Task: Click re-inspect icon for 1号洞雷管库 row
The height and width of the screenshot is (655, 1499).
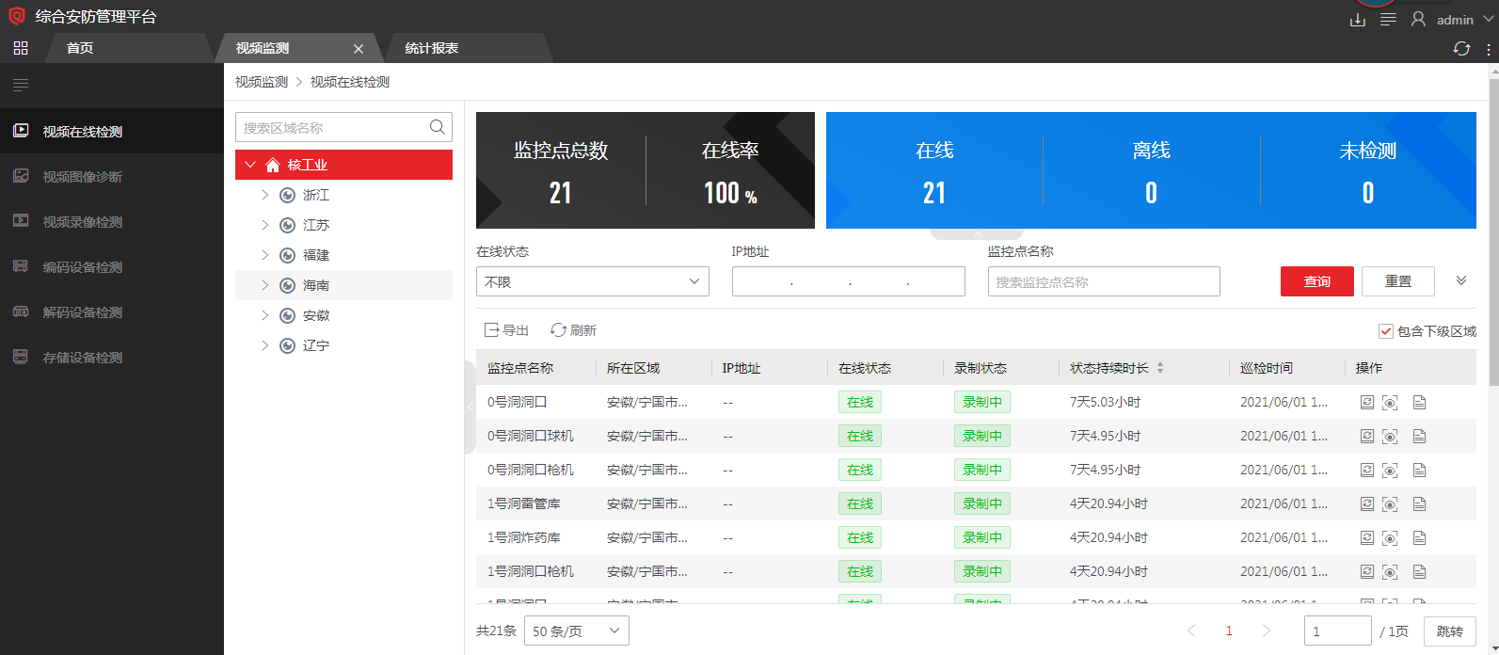Action: point(1367,503)
